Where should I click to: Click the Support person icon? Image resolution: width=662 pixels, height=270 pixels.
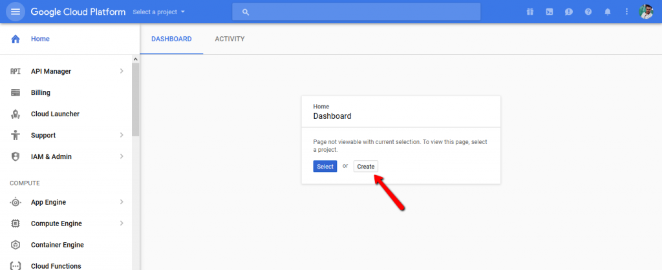click(x=16, y=136)
